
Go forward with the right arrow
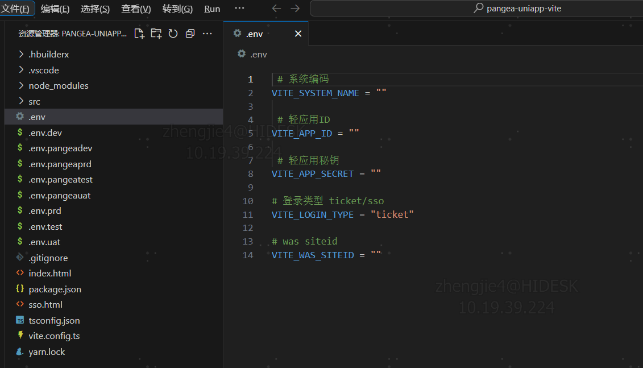pos(295,8)
